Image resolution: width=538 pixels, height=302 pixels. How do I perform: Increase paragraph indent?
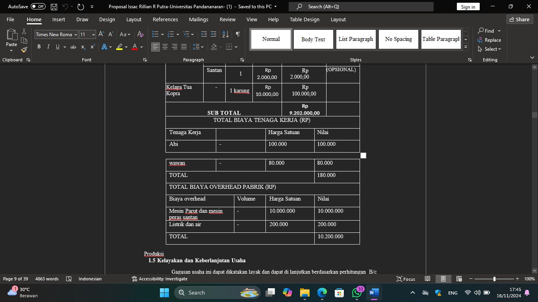(x=213, y=34)
